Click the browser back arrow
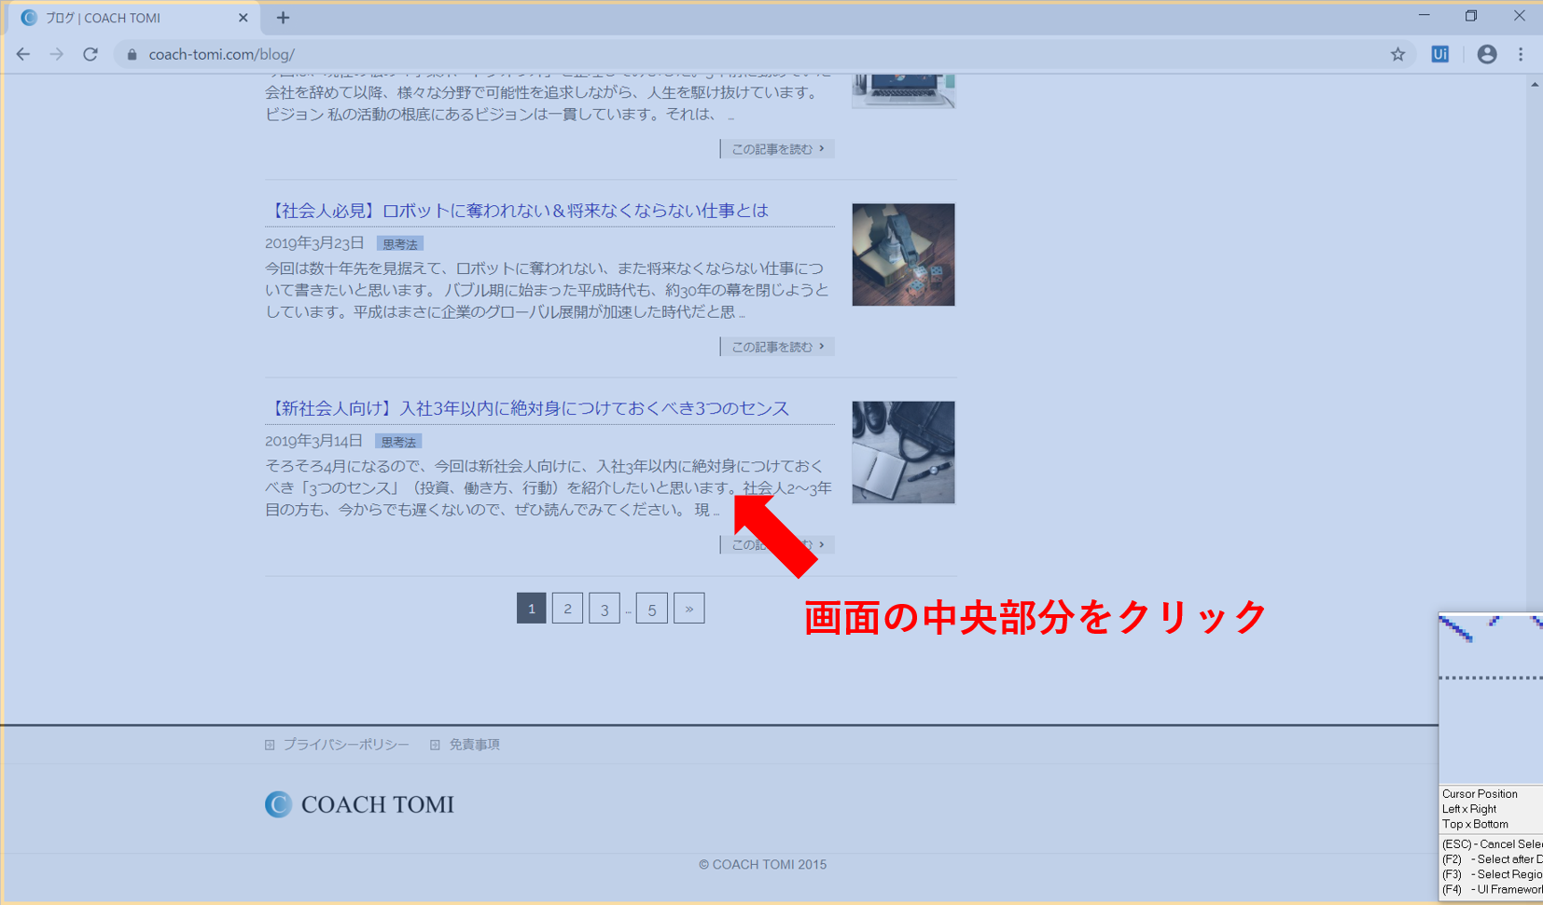 (x=23, y=54)
